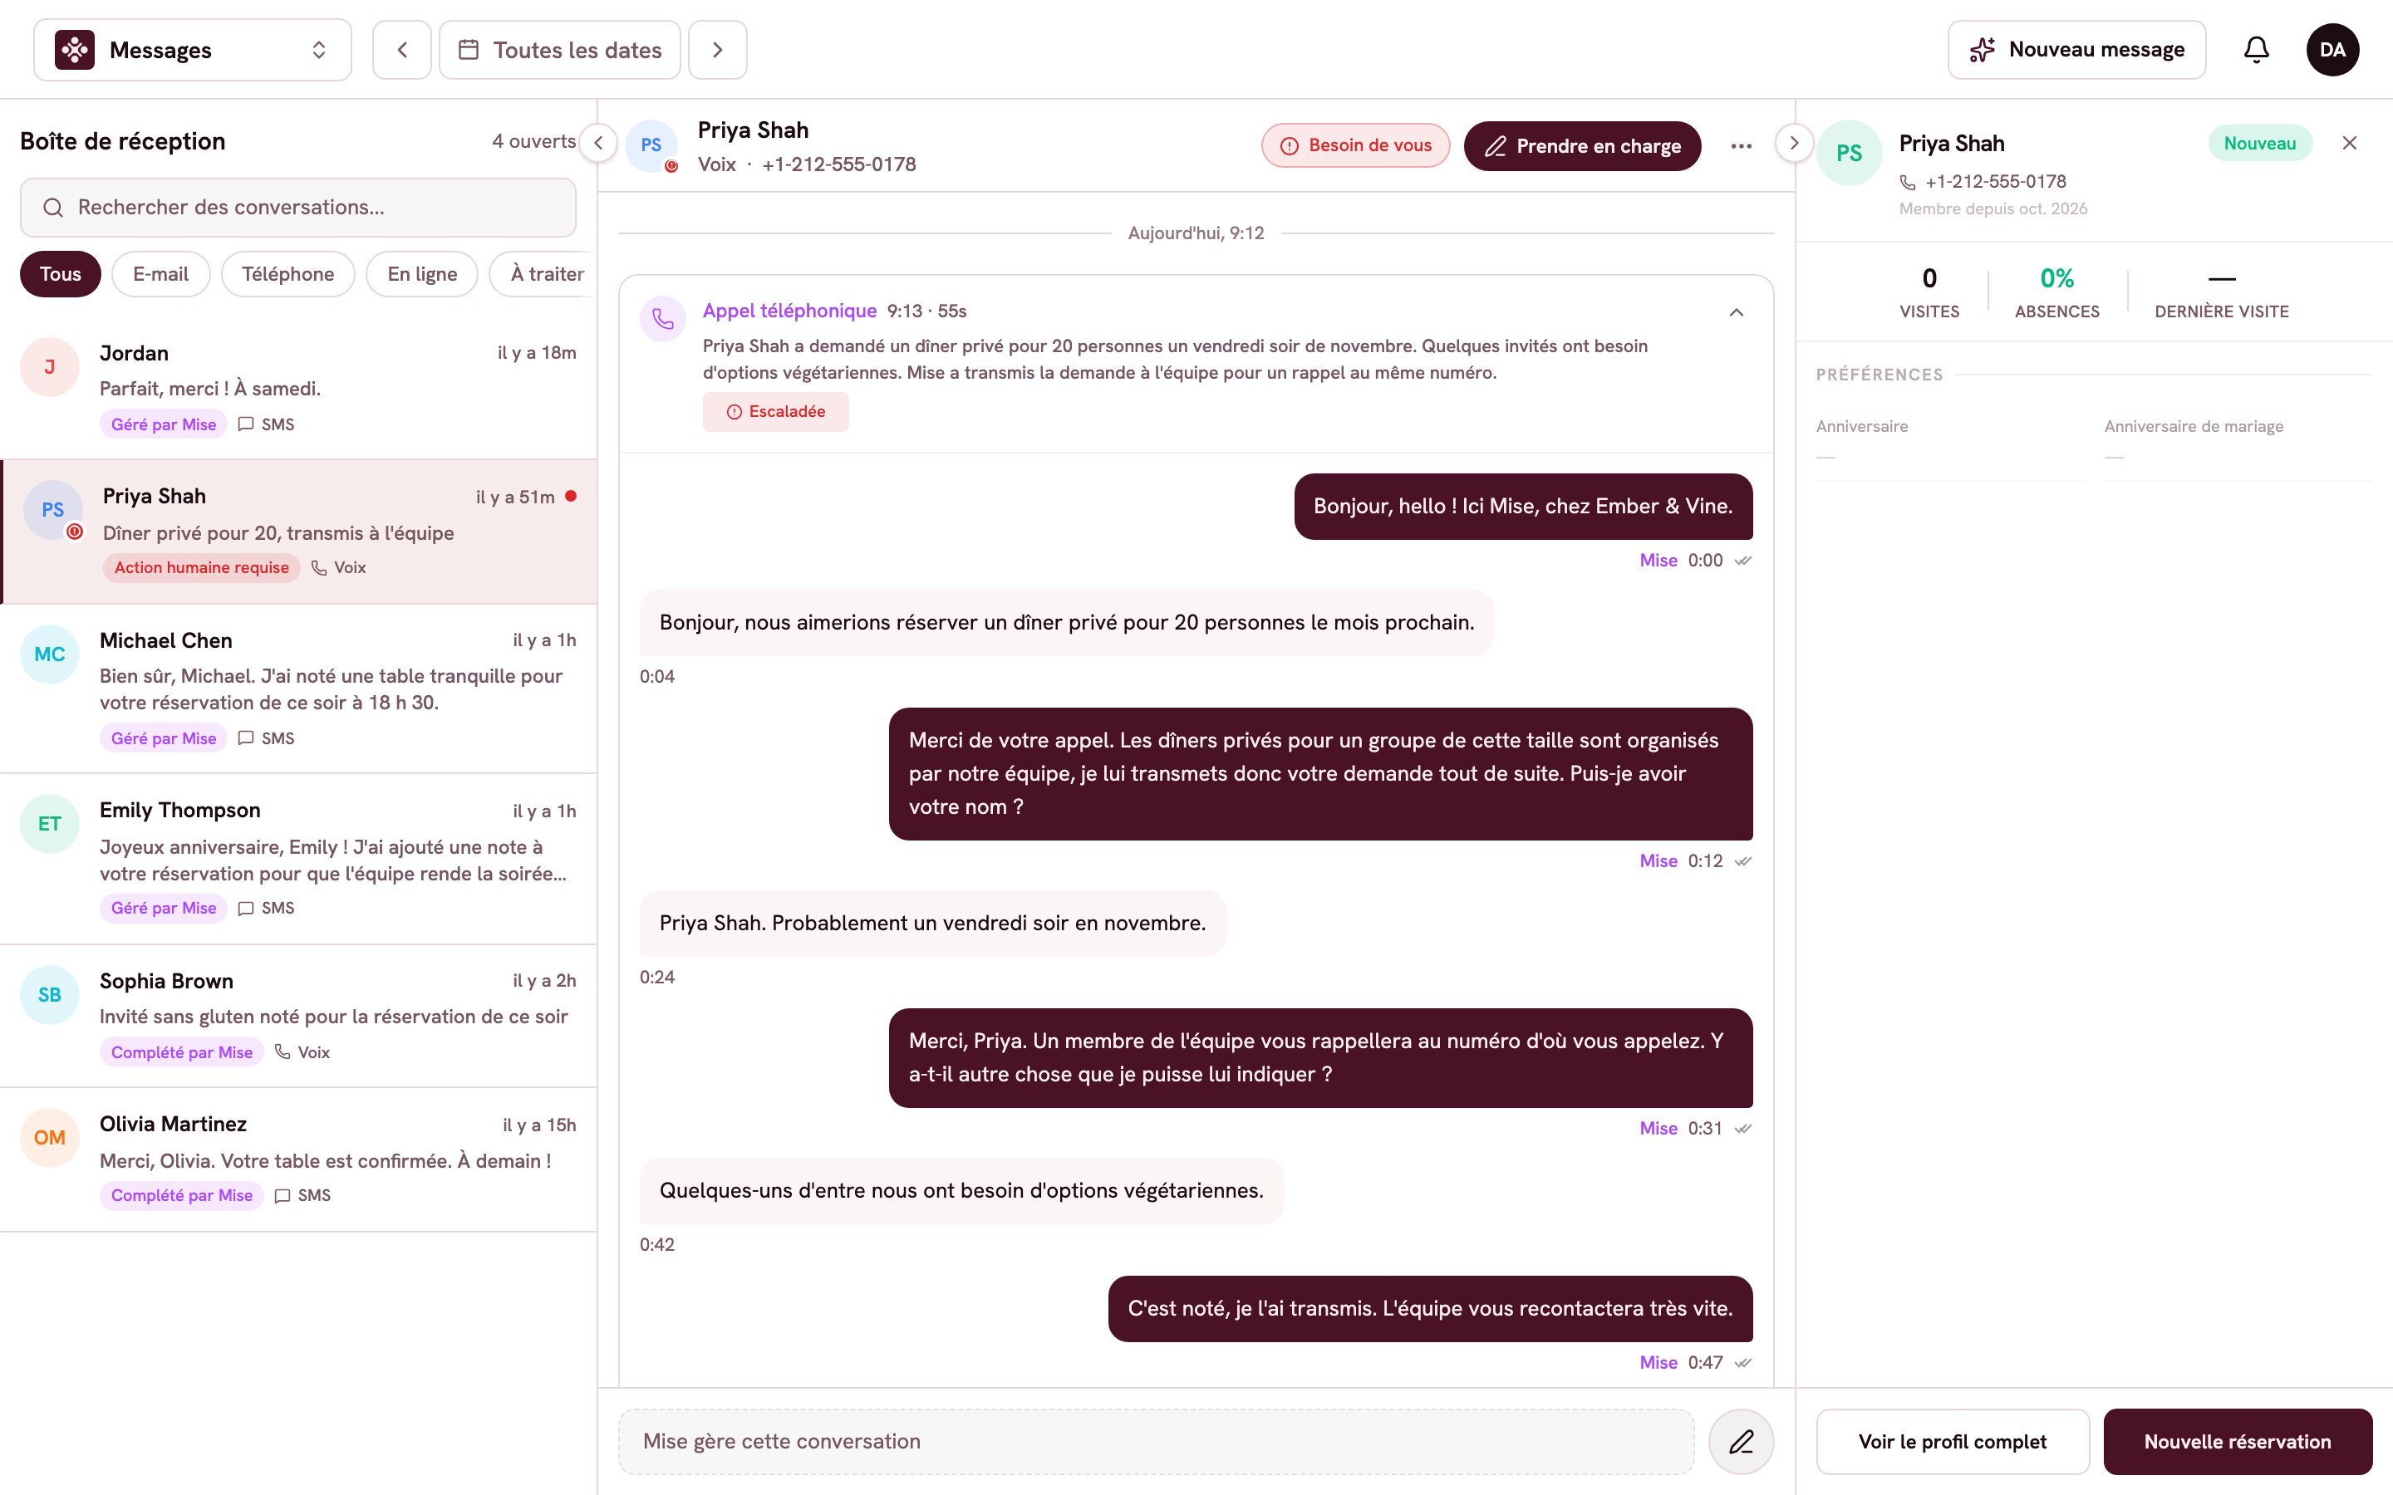2393x1495 pixels.
Task: Click the ABSENCES 0% stat
Action: click(x=2056, y=292)
